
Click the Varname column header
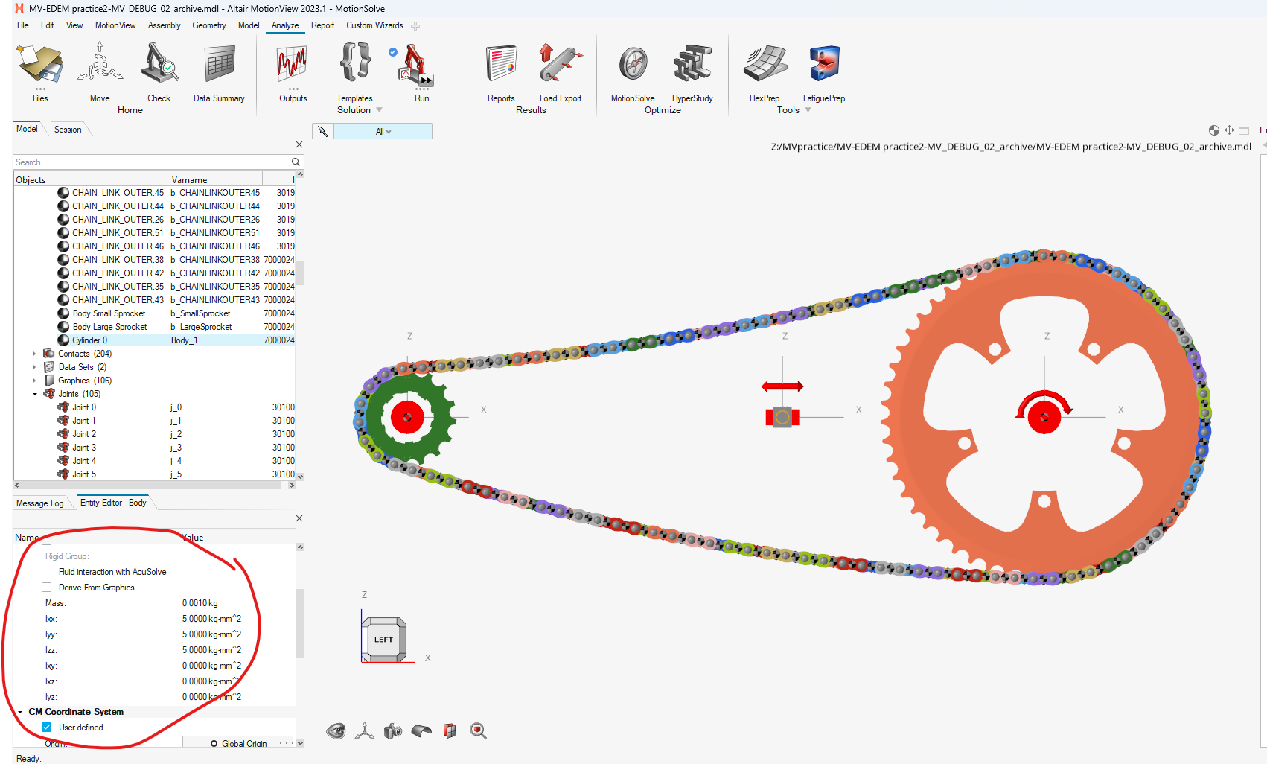[216, 179]
